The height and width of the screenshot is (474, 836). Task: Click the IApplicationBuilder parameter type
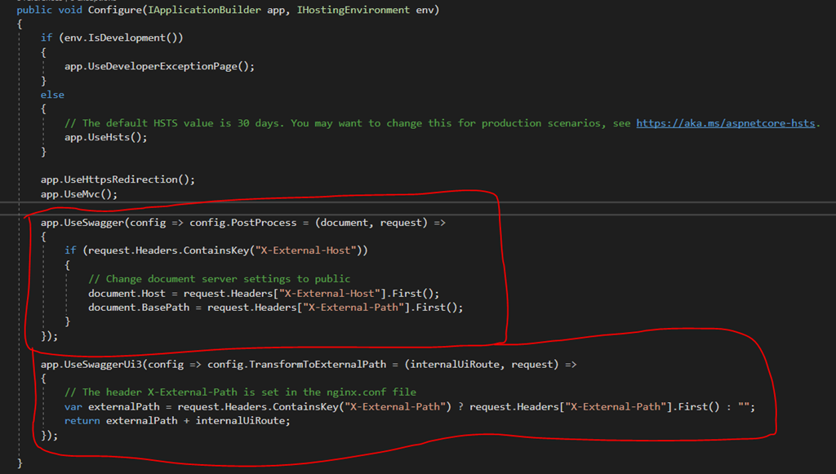204,10
